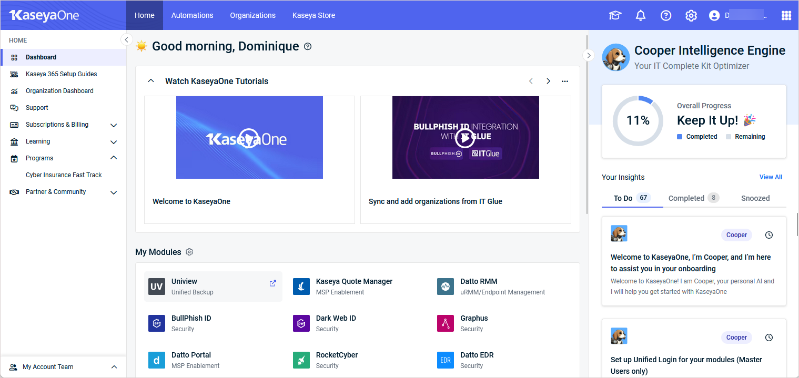The height and width of the screenshot is (378, 799).
Task: Expand the Learning sidebar section
Action: (x=113, y=142)
